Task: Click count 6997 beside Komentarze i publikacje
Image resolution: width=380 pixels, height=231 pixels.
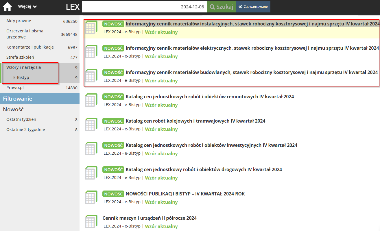Action: click(73, 47)
